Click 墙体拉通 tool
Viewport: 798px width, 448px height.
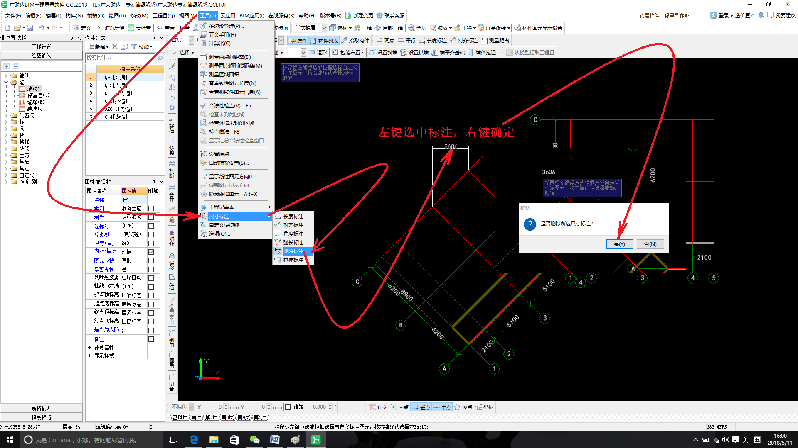tap(482, 52)
